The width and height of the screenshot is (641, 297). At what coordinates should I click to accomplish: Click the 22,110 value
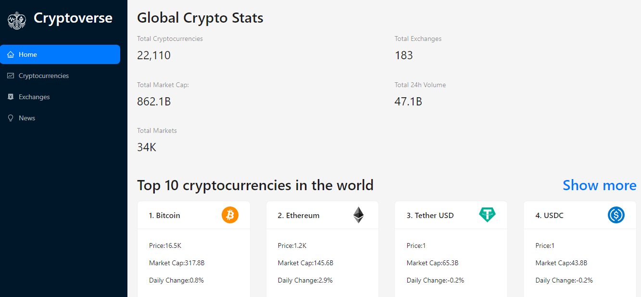pos(154,55)
